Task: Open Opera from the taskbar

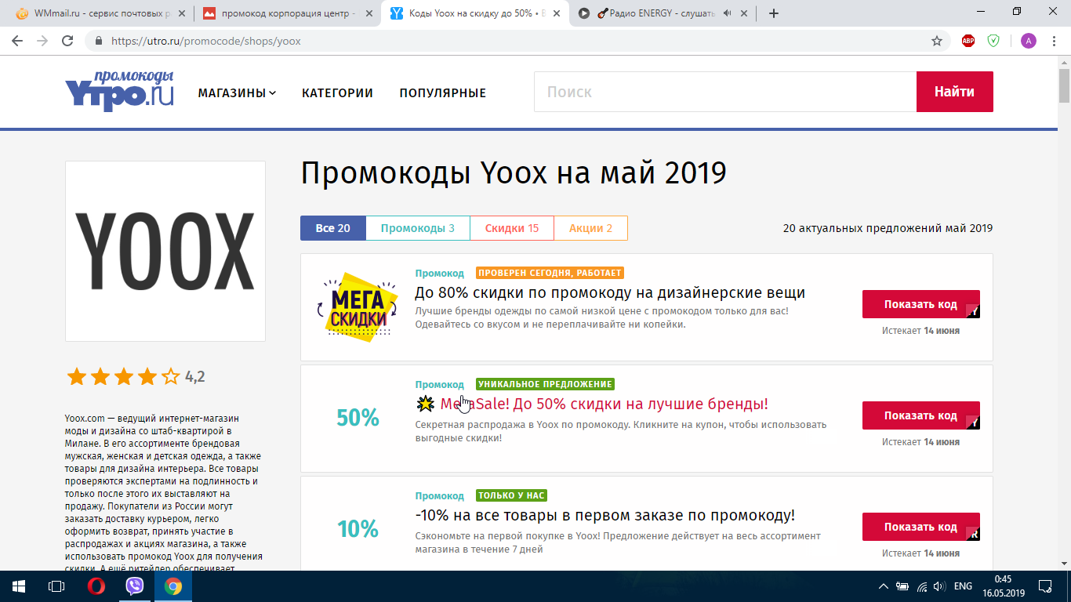Action: 96,586
